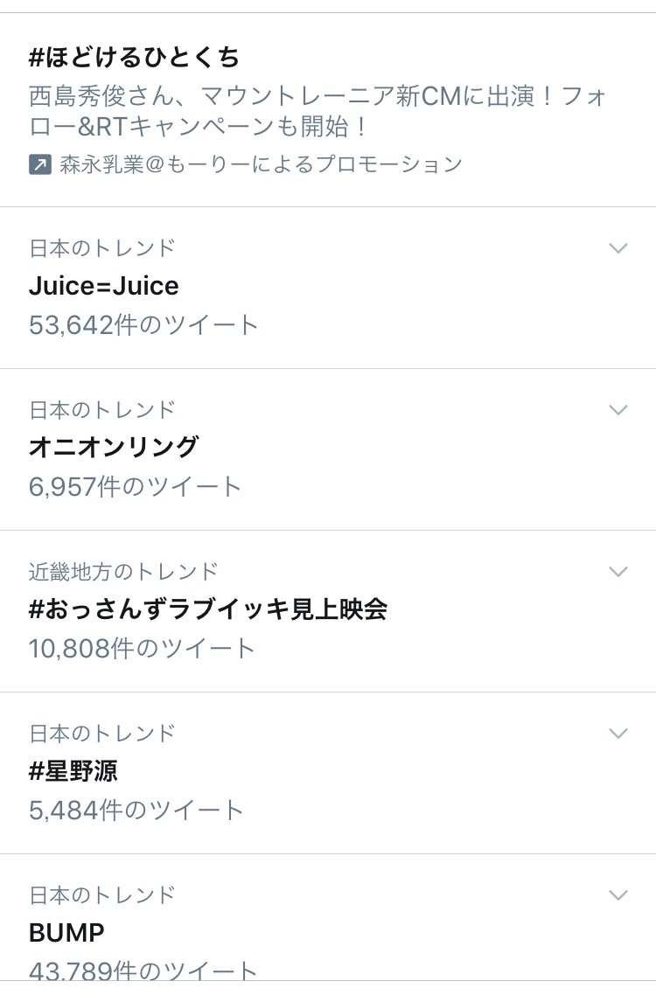The width and height of the screenshot is (656, 995).
Task: Tap 森永乳業@もーりーによるプロモーション label
Action: [261, 165]
